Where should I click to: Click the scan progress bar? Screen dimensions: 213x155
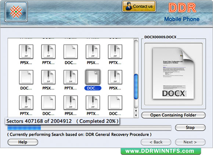click(89, 128)
